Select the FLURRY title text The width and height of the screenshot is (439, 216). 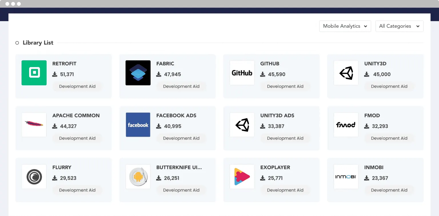click(62, 167)
